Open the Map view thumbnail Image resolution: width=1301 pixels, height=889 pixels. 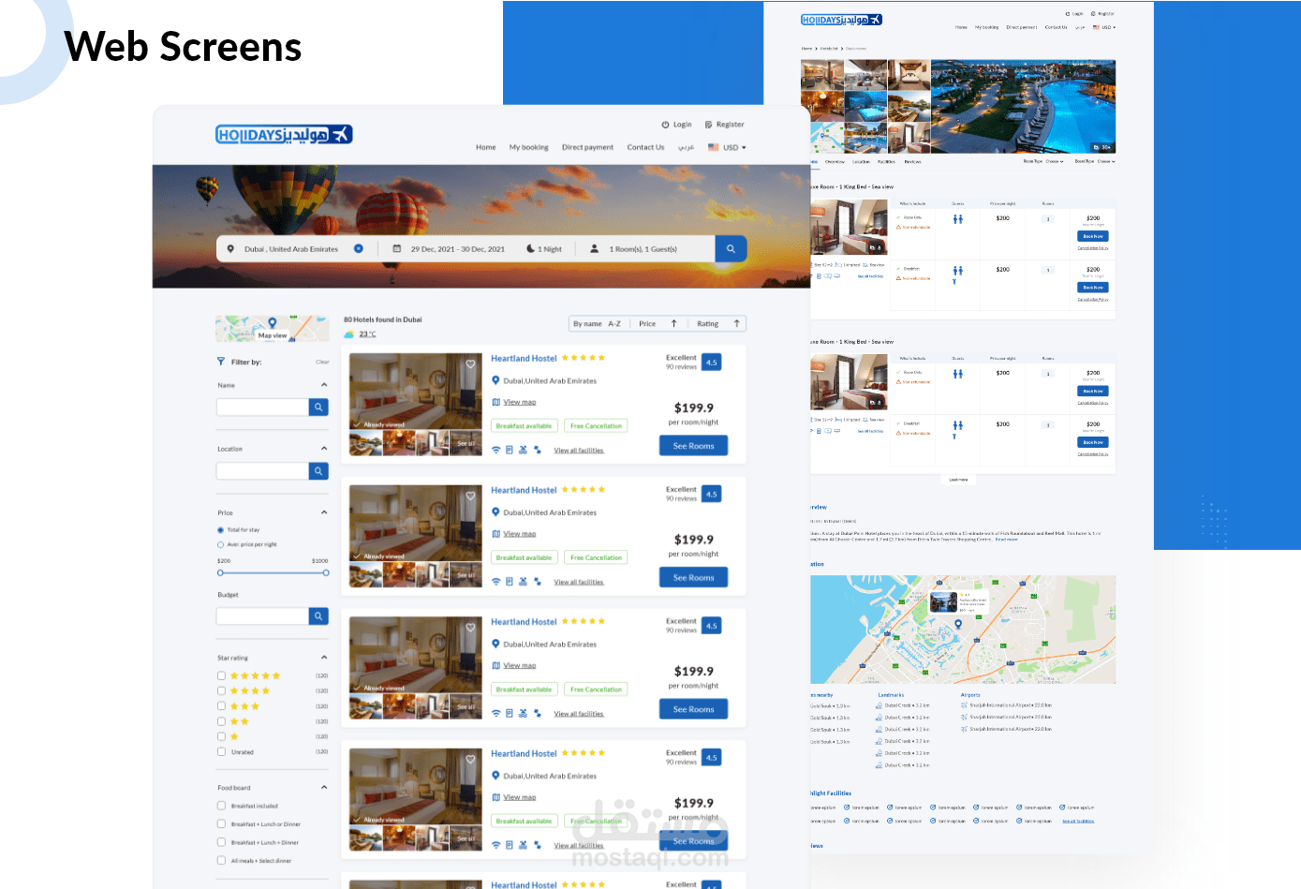coord(272,328)
